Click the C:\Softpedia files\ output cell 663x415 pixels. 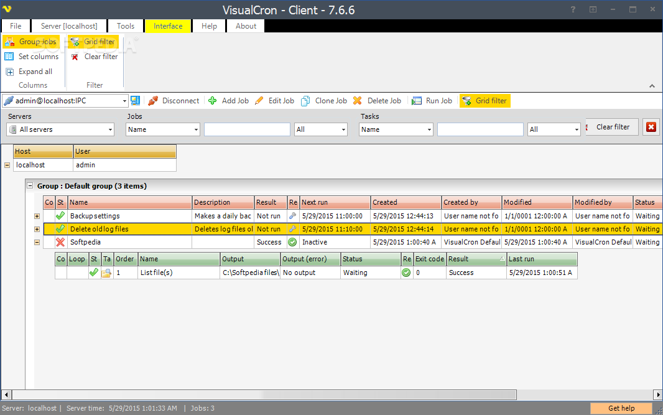pos(250,273)
